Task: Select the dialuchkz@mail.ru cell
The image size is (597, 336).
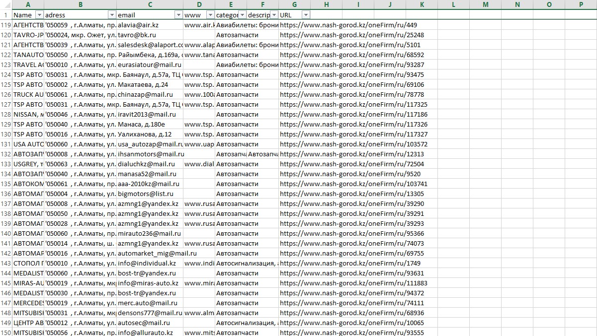Action: click(150, 164)
